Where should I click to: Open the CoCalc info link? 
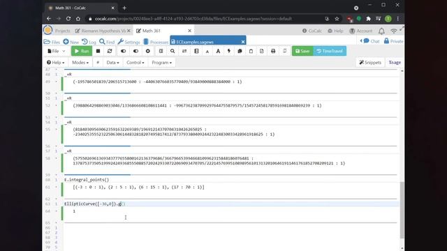click(x=312, y=31)
